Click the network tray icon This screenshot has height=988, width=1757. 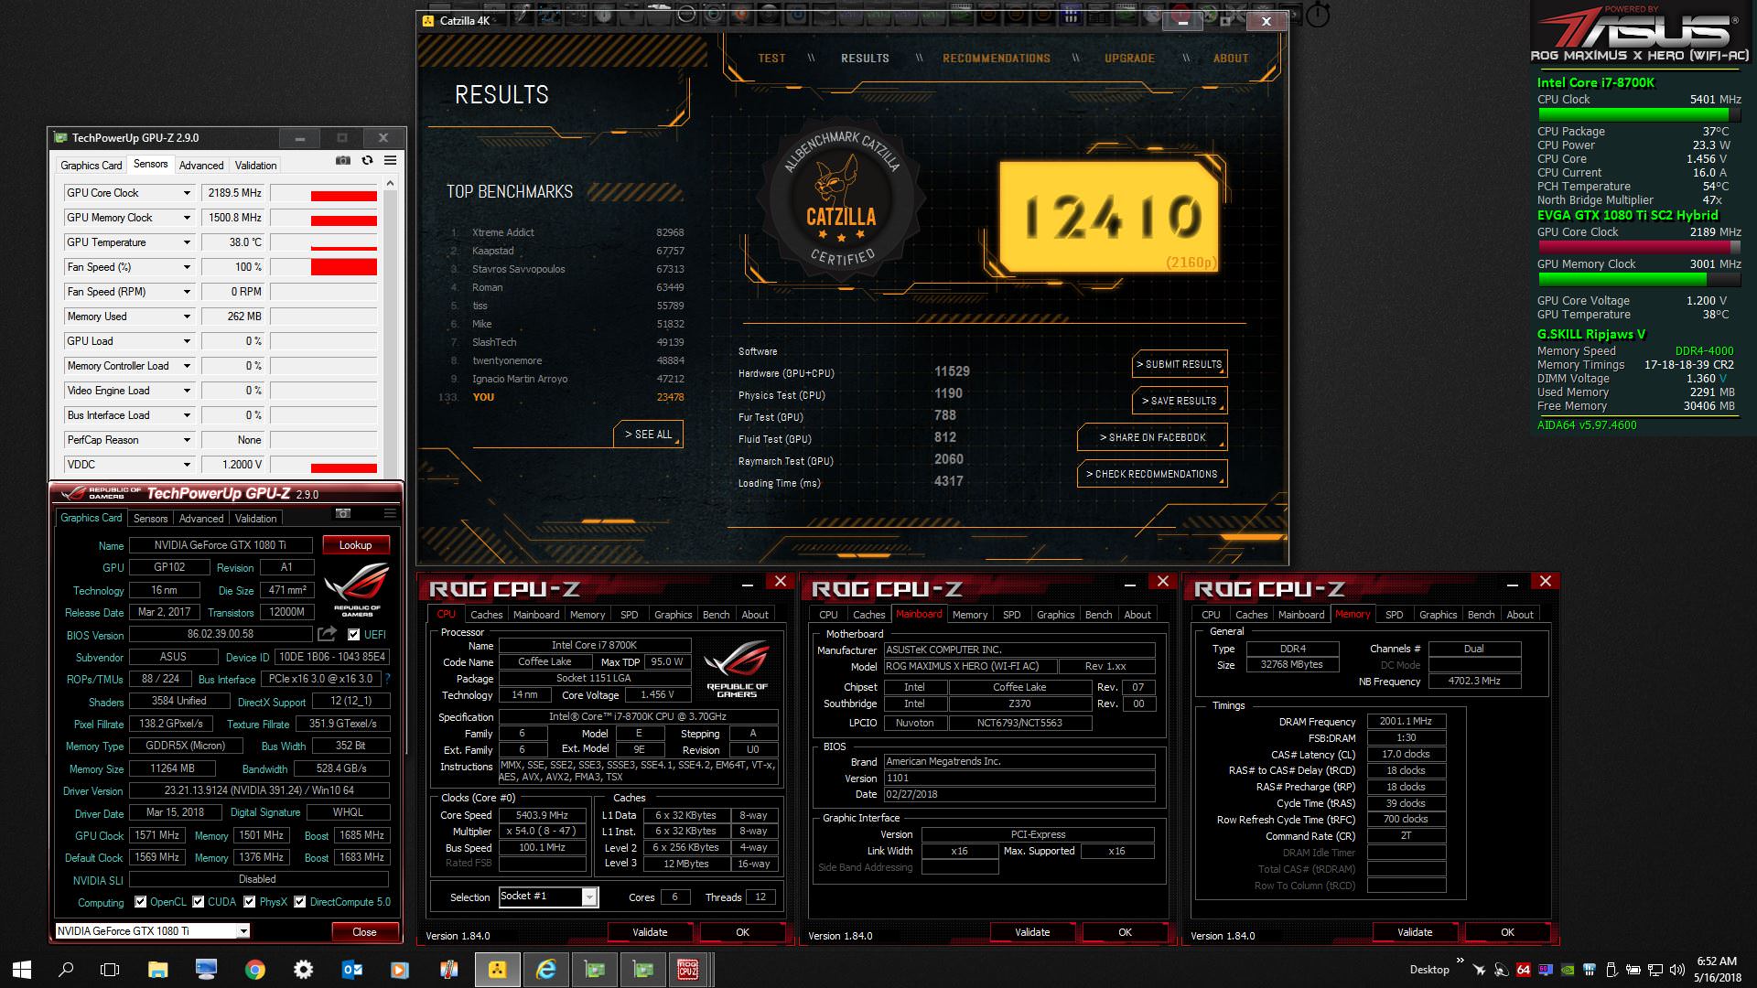point(1656,970)
